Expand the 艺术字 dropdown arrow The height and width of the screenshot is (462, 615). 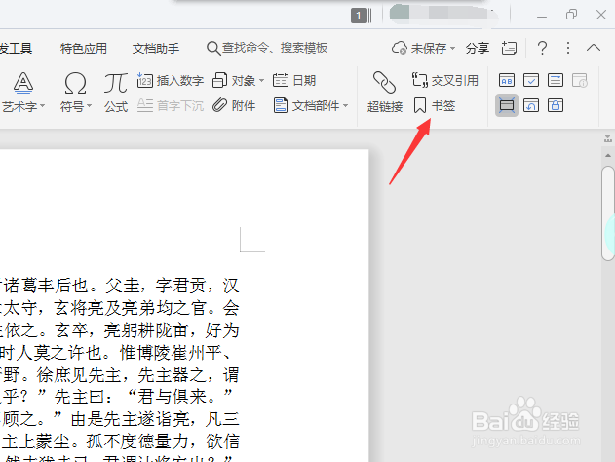click(x=42, y=106)
